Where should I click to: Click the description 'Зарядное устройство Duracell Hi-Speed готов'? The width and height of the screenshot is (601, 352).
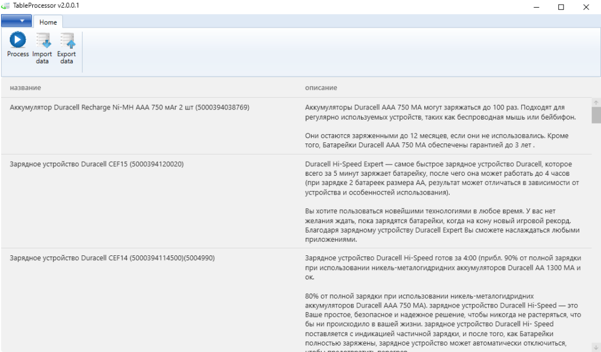coord(443,302)
